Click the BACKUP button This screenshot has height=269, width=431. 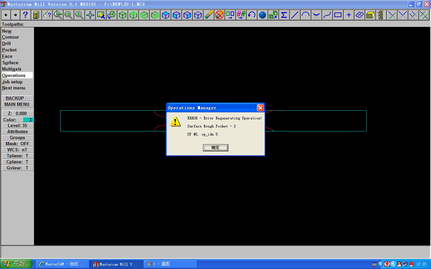(18, 98)
